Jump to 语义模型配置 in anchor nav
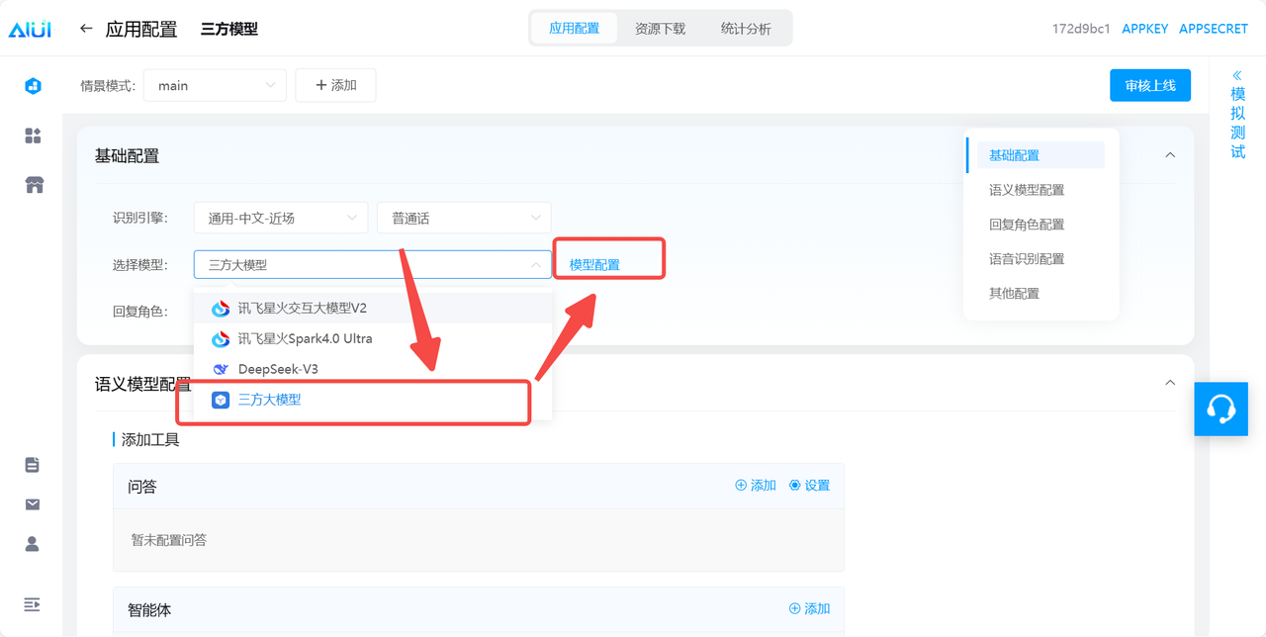This screenshot has width=1266, height=637. 1027,190
